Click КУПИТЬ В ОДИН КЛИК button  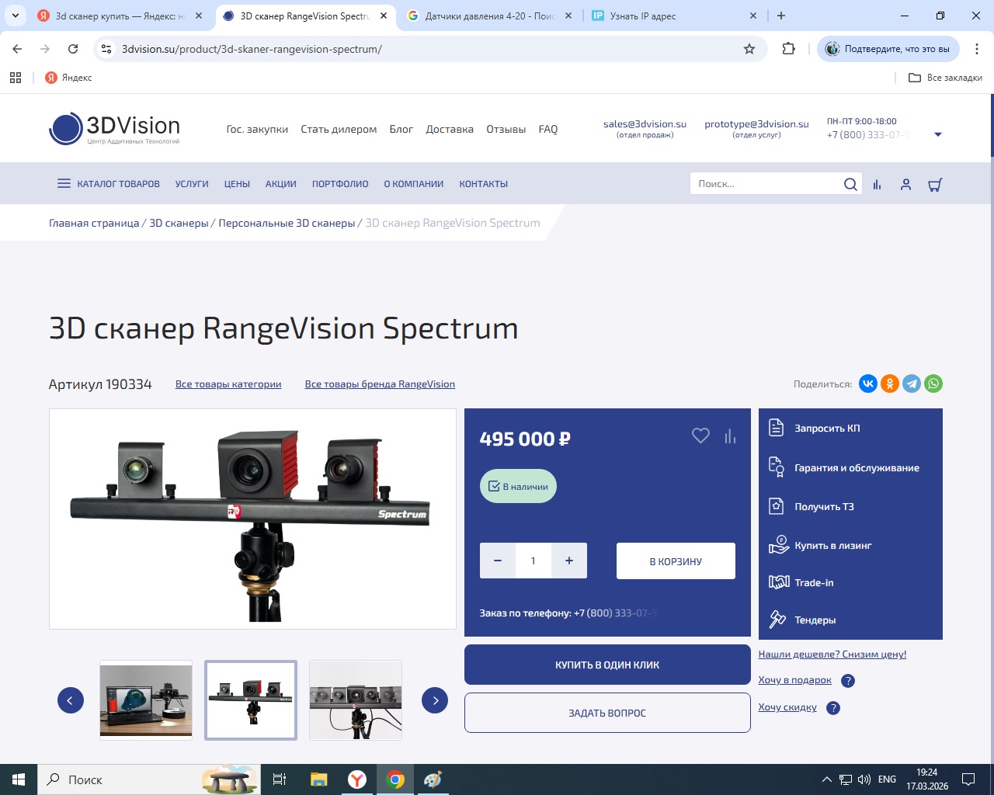coord(607,665)
